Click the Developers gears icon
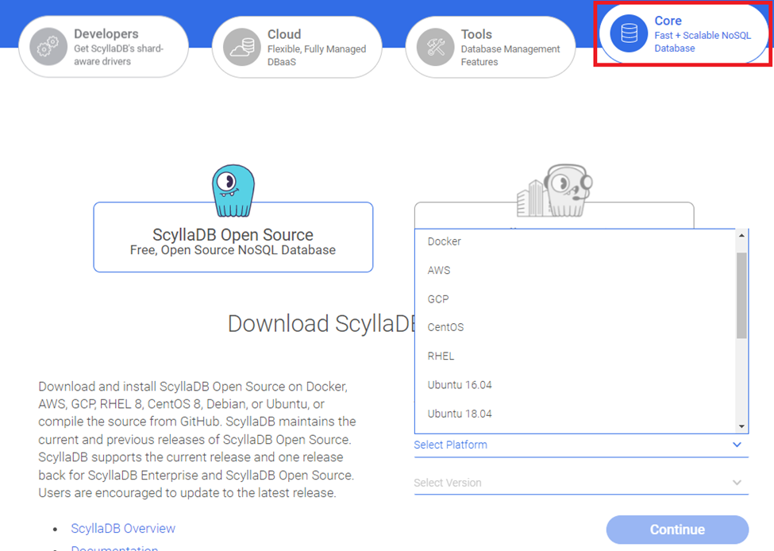This screenshot has width=774, height=551. click(48, 47)
